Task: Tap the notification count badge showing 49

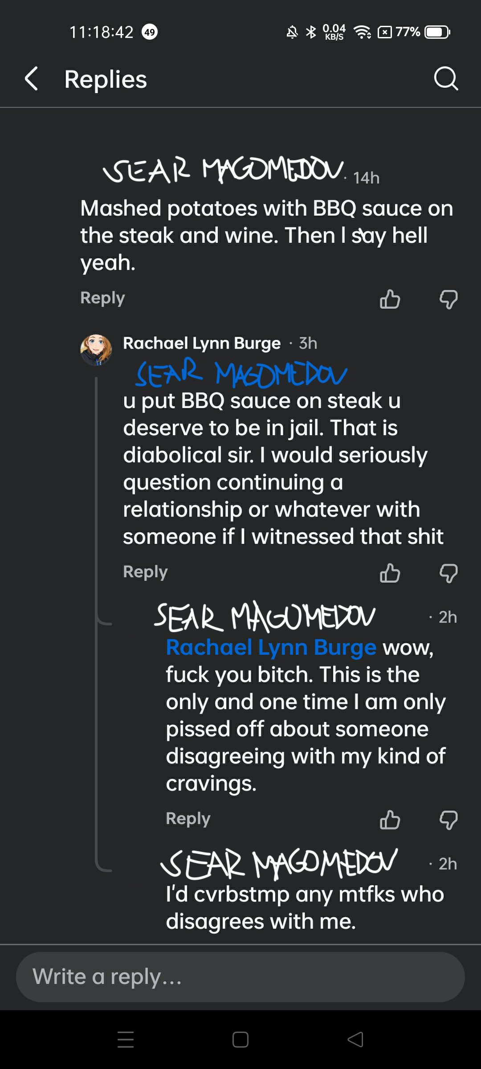Action: click(150, 32)
